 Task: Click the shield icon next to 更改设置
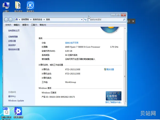pos(105,69)
